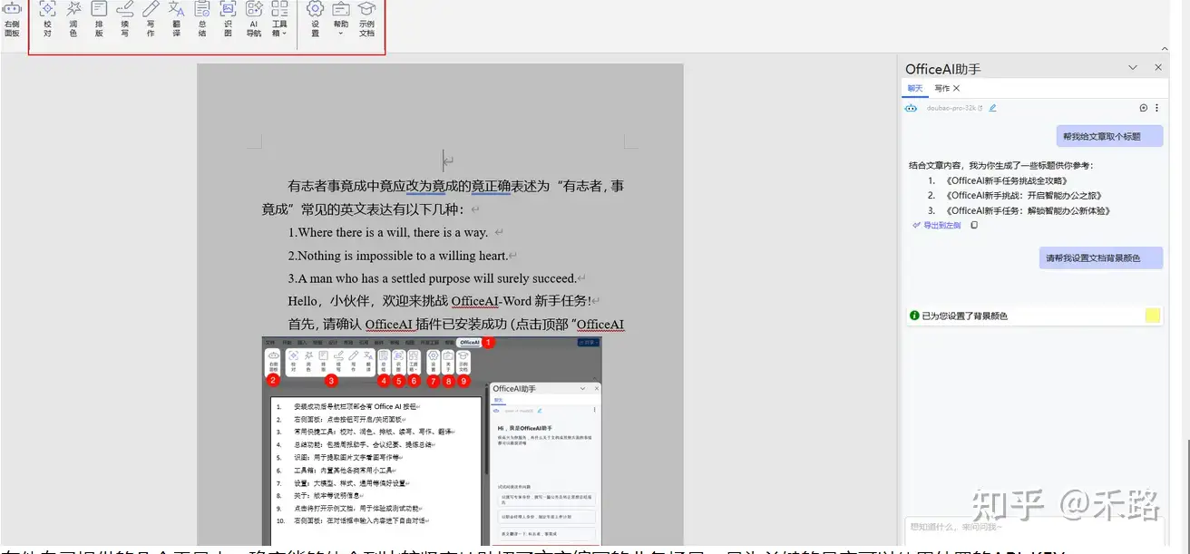The image size is (1190, 554).
Task: Expand the 工具箱 toolbox dropdown
Action: click(x=279, y=19)
